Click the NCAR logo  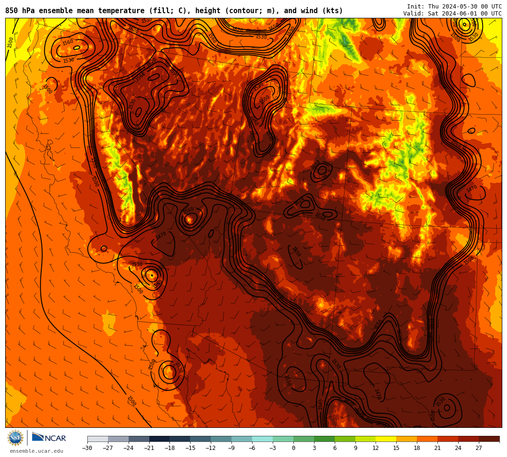click(49, 438)
